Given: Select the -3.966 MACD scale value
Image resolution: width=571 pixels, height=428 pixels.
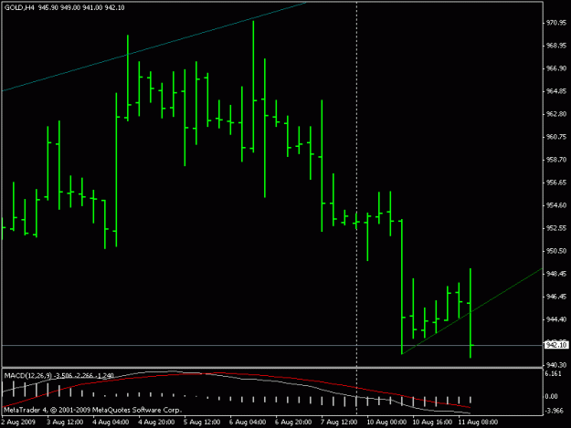Looking at the screenshot, I should coord(555,411).
